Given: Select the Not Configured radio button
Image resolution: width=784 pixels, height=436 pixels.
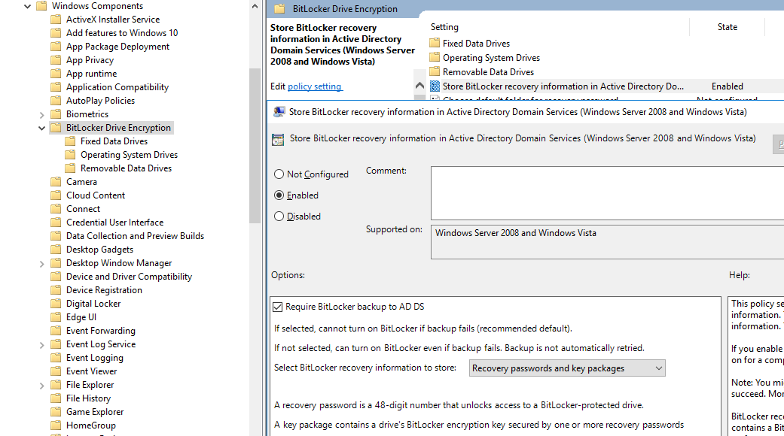Looking at the screenshot, I should pos(279,174).
